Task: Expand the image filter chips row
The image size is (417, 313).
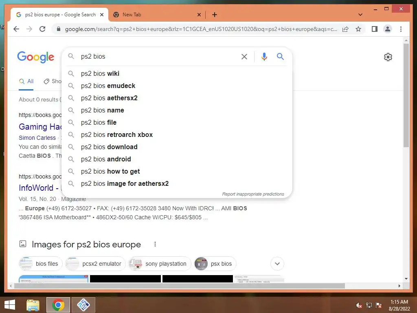Action: (277, 264)
